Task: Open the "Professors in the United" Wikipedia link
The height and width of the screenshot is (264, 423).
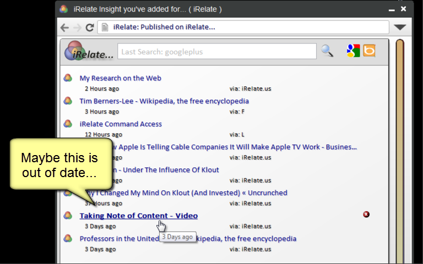Action: (x=188, y=239)
